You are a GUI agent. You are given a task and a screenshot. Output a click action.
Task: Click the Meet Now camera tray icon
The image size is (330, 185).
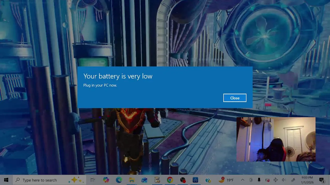[x=251, y=180]
